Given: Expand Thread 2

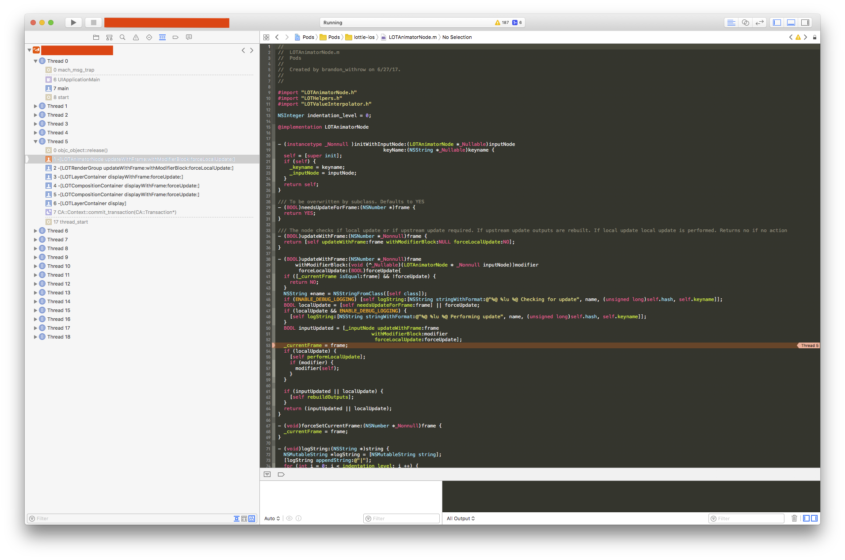Looking at the screenshot, I should tap(35, 115).
